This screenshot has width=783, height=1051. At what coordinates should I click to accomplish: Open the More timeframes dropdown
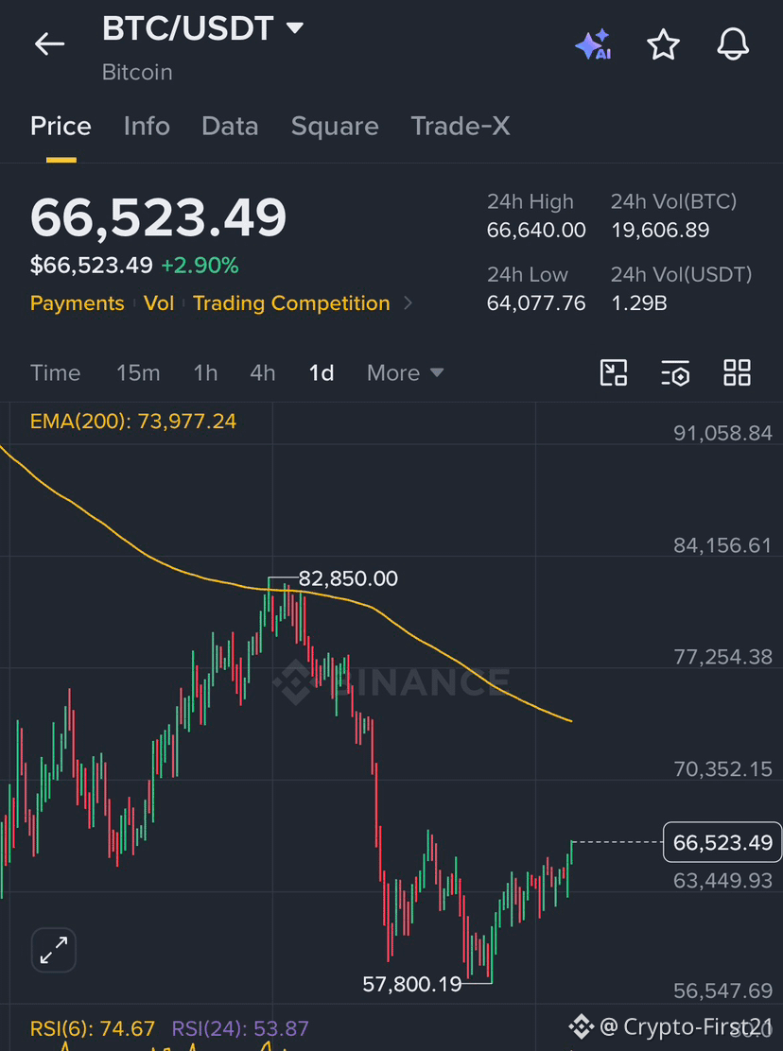[405, 372]
